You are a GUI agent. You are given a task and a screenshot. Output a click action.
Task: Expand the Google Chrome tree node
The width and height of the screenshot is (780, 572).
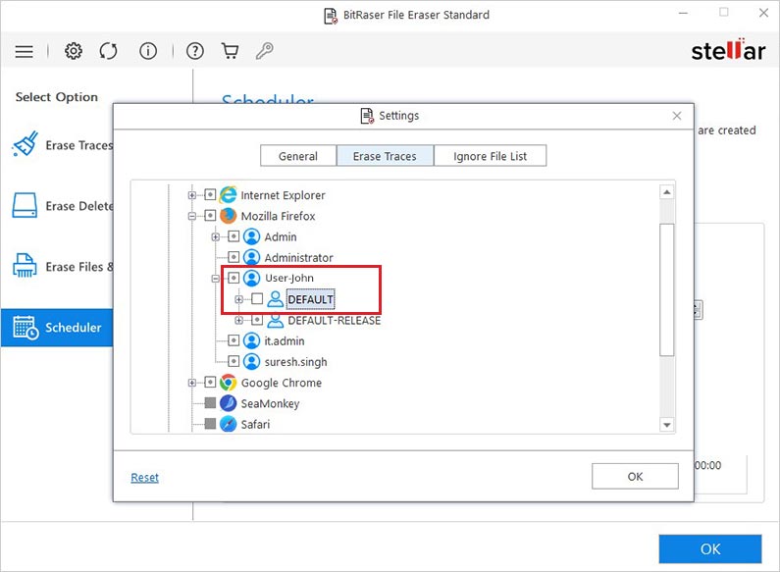(192, 383)
